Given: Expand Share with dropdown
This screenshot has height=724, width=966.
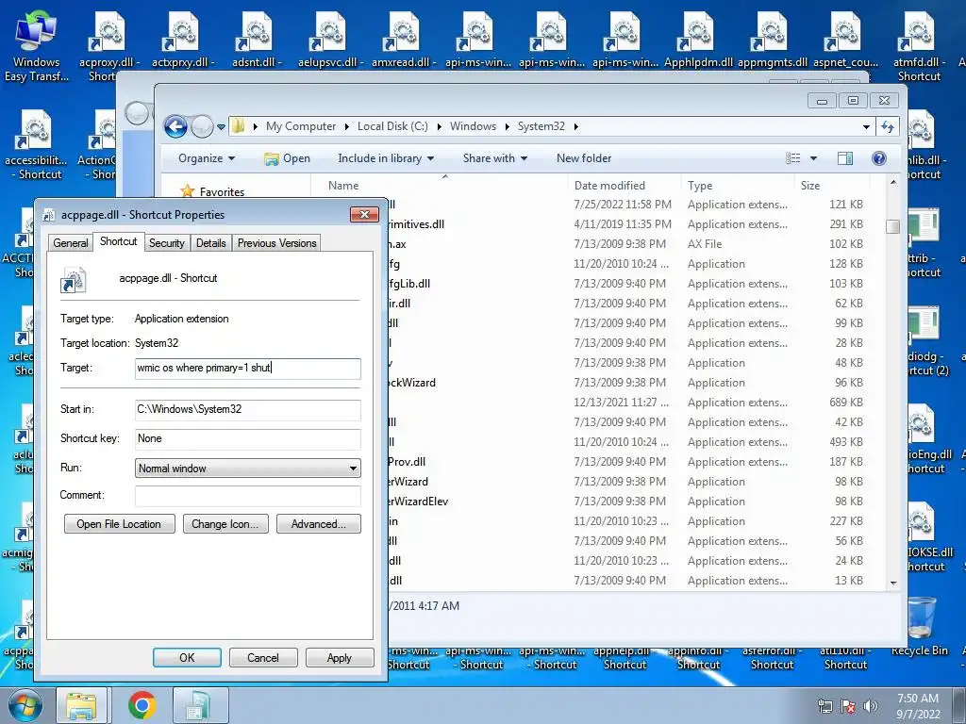Looking at the screenshot, I should (495, 158).
